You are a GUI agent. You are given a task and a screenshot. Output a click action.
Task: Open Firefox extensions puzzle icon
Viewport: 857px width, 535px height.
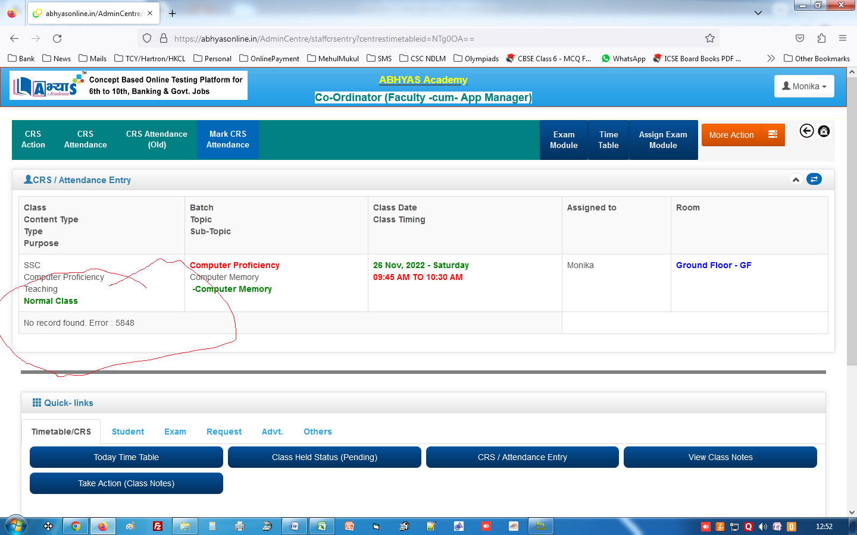(x=821, y=39)
